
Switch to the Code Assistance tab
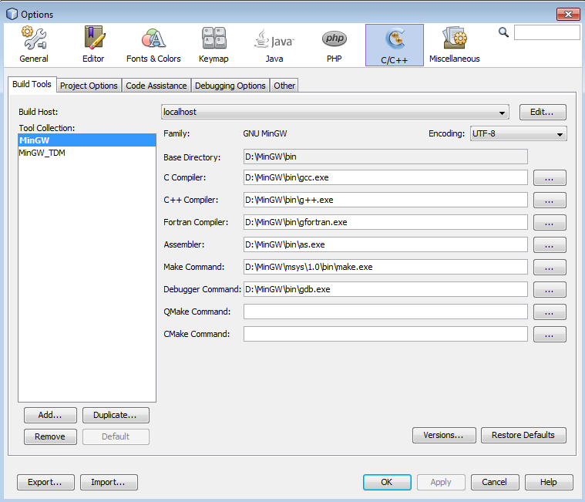(x=156, y=86)
